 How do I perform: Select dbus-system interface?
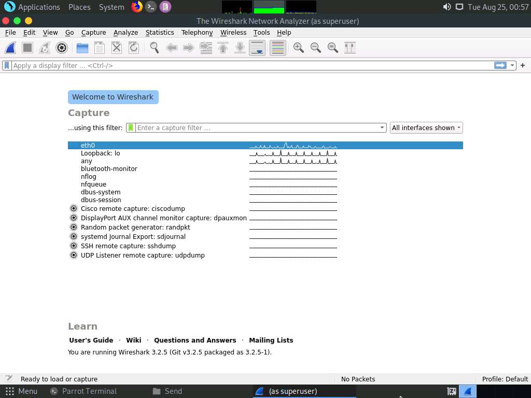265,192
